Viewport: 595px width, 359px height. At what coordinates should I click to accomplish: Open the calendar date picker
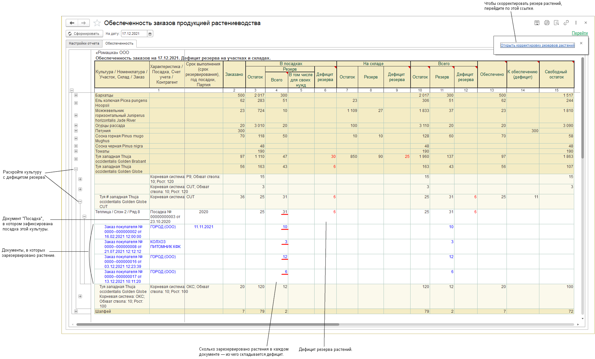click(150, 34)
